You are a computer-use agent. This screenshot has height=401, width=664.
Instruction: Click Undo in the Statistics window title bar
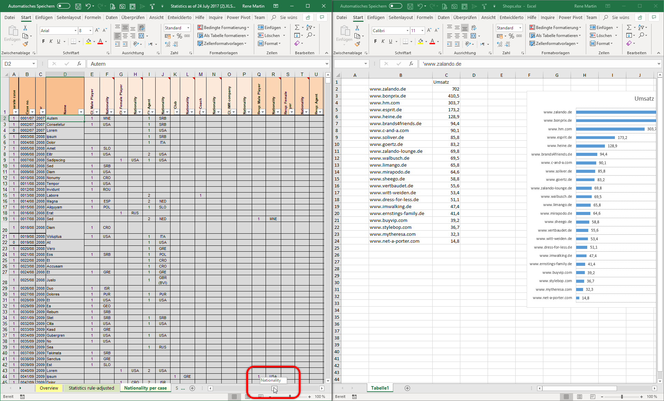pos(88,6)
